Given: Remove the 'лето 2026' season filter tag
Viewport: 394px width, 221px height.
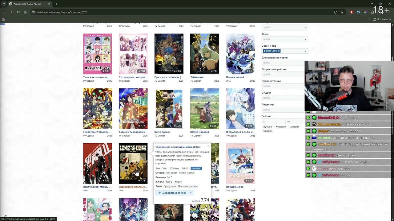Looking at the screenshot, I should pyautogui.click(x=279, y=51).
